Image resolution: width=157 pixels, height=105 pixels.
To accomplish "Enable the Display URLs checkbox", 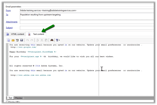I will tap(7, 102).
